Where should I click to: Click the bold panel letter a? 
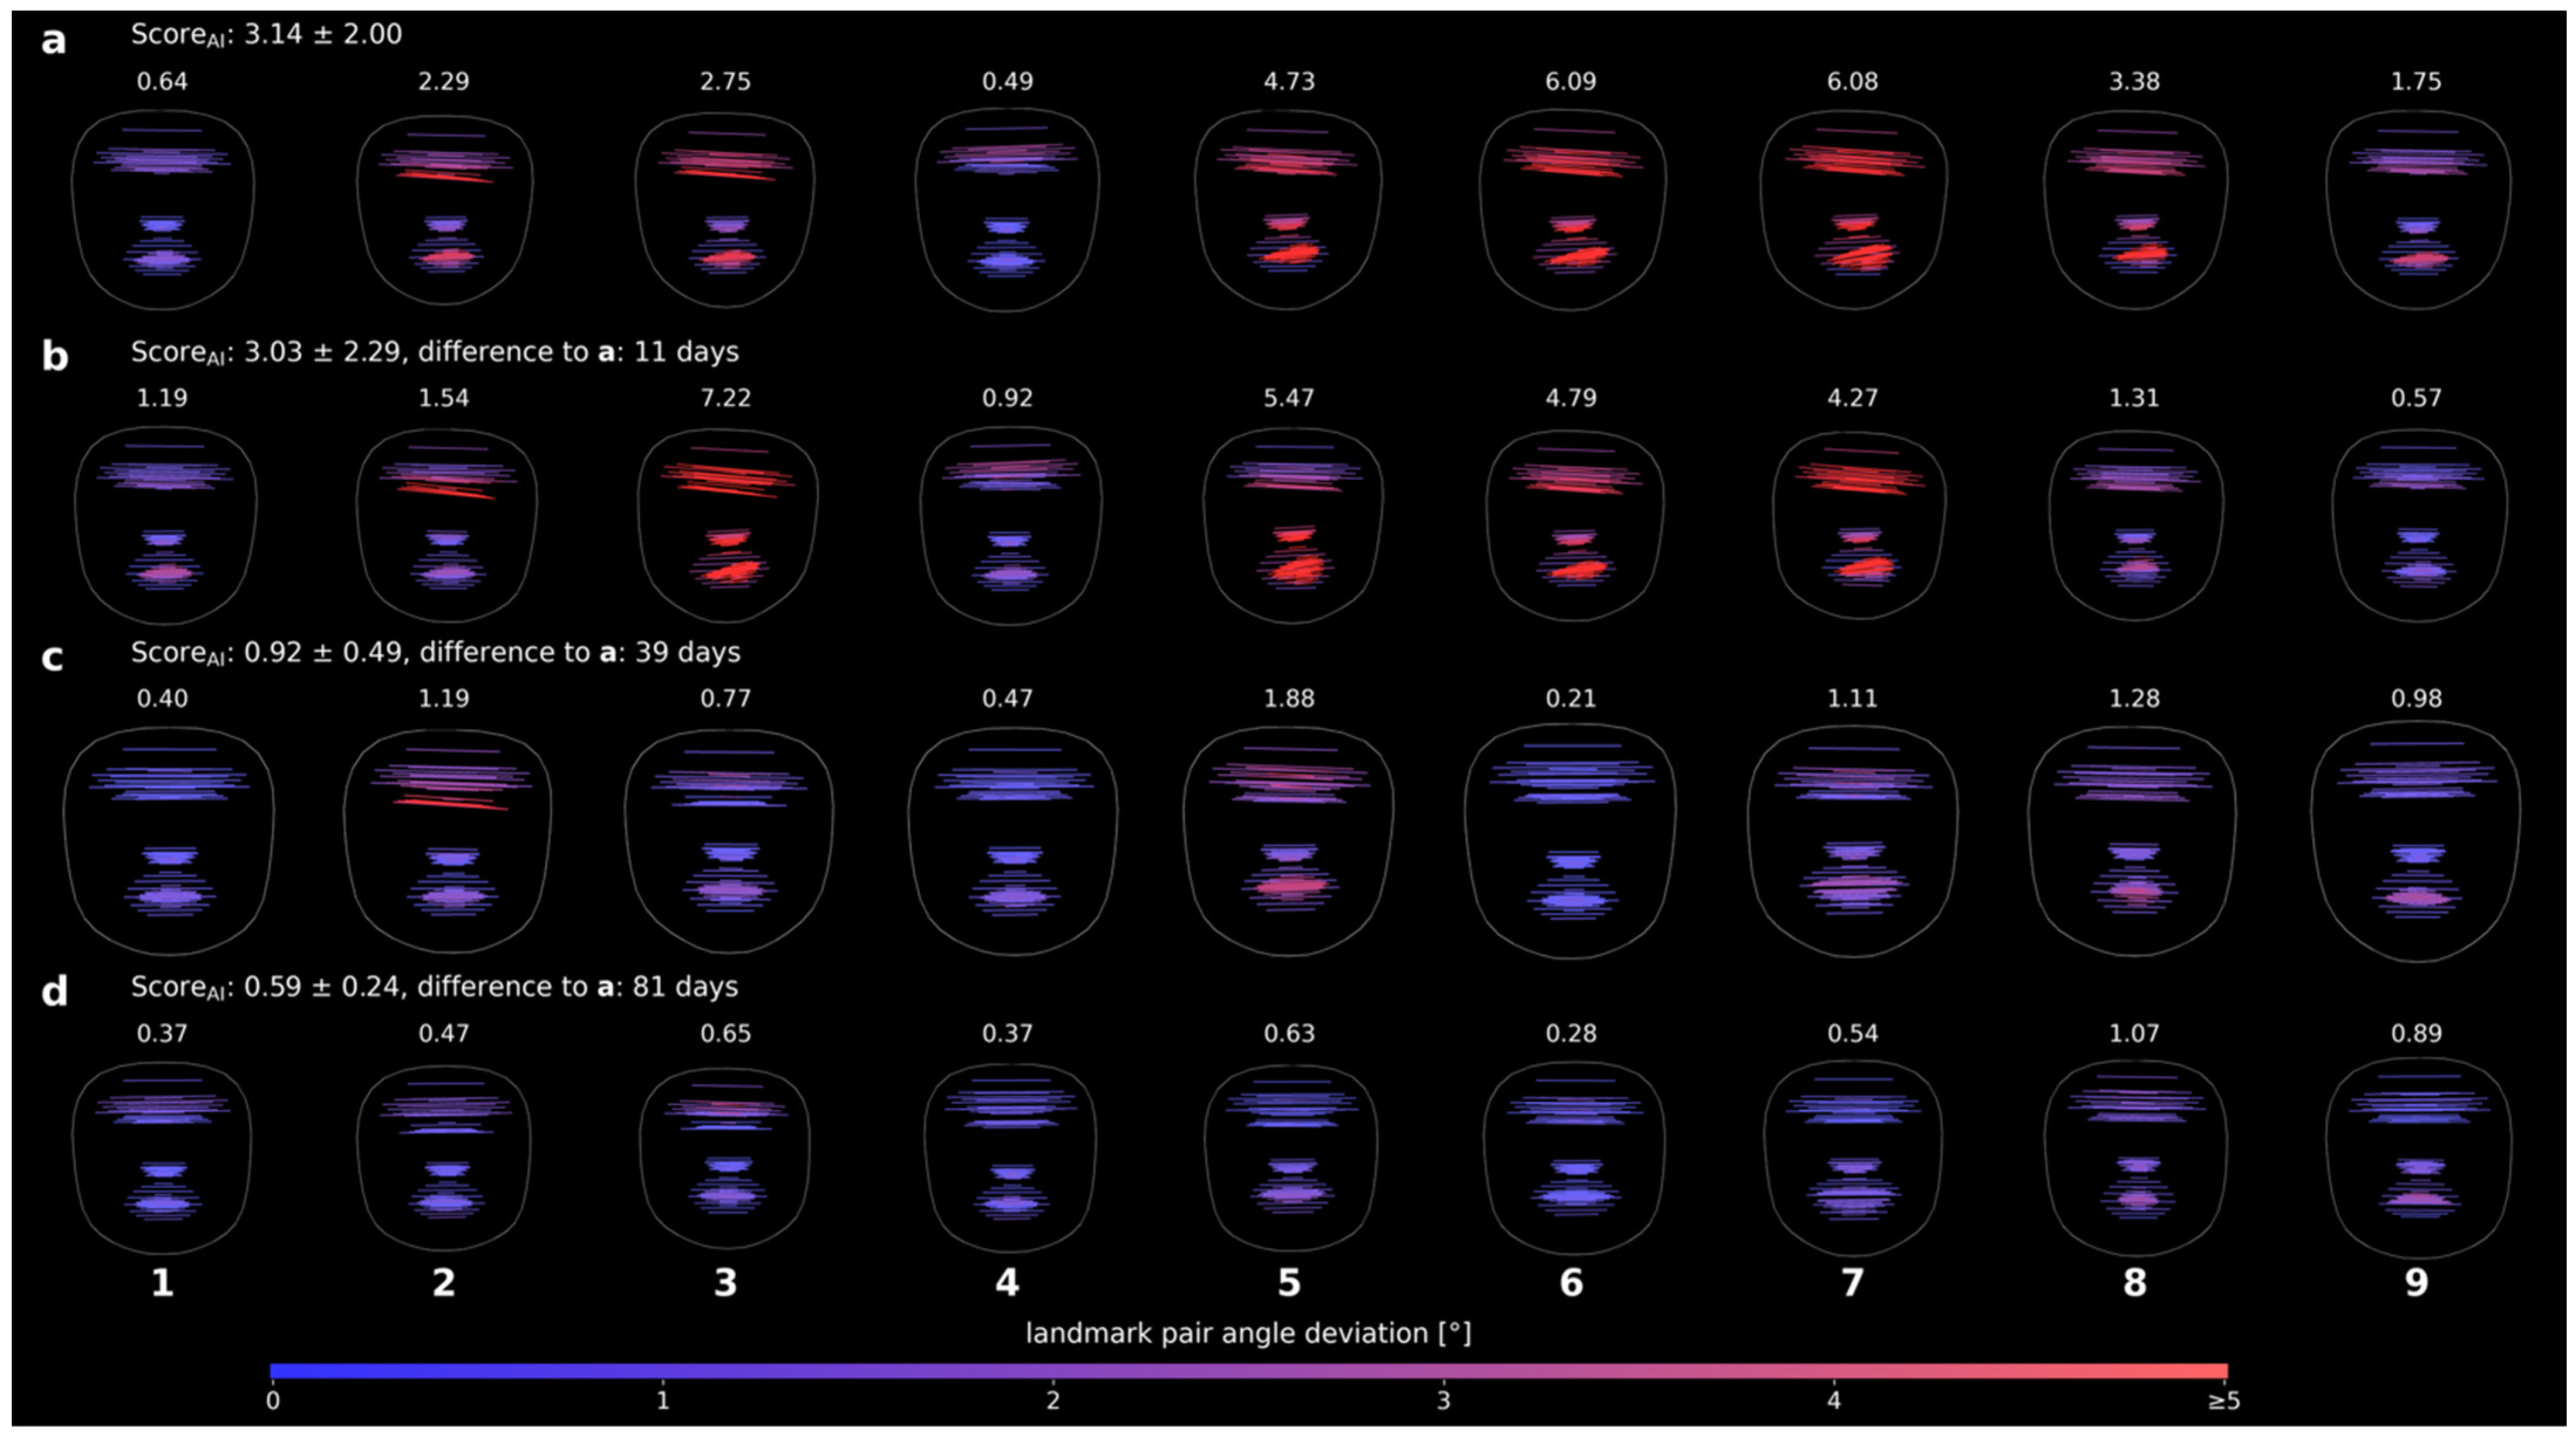click(x=53, y=41)
